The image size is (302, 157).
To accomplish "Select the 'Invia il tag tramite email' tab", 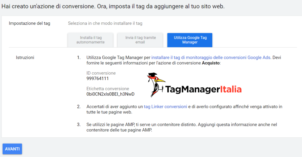I will [x=140, y=40].
